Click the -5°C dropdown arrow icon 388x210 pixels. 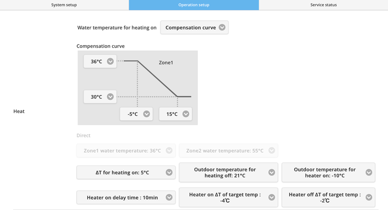(x=146, y=114)
